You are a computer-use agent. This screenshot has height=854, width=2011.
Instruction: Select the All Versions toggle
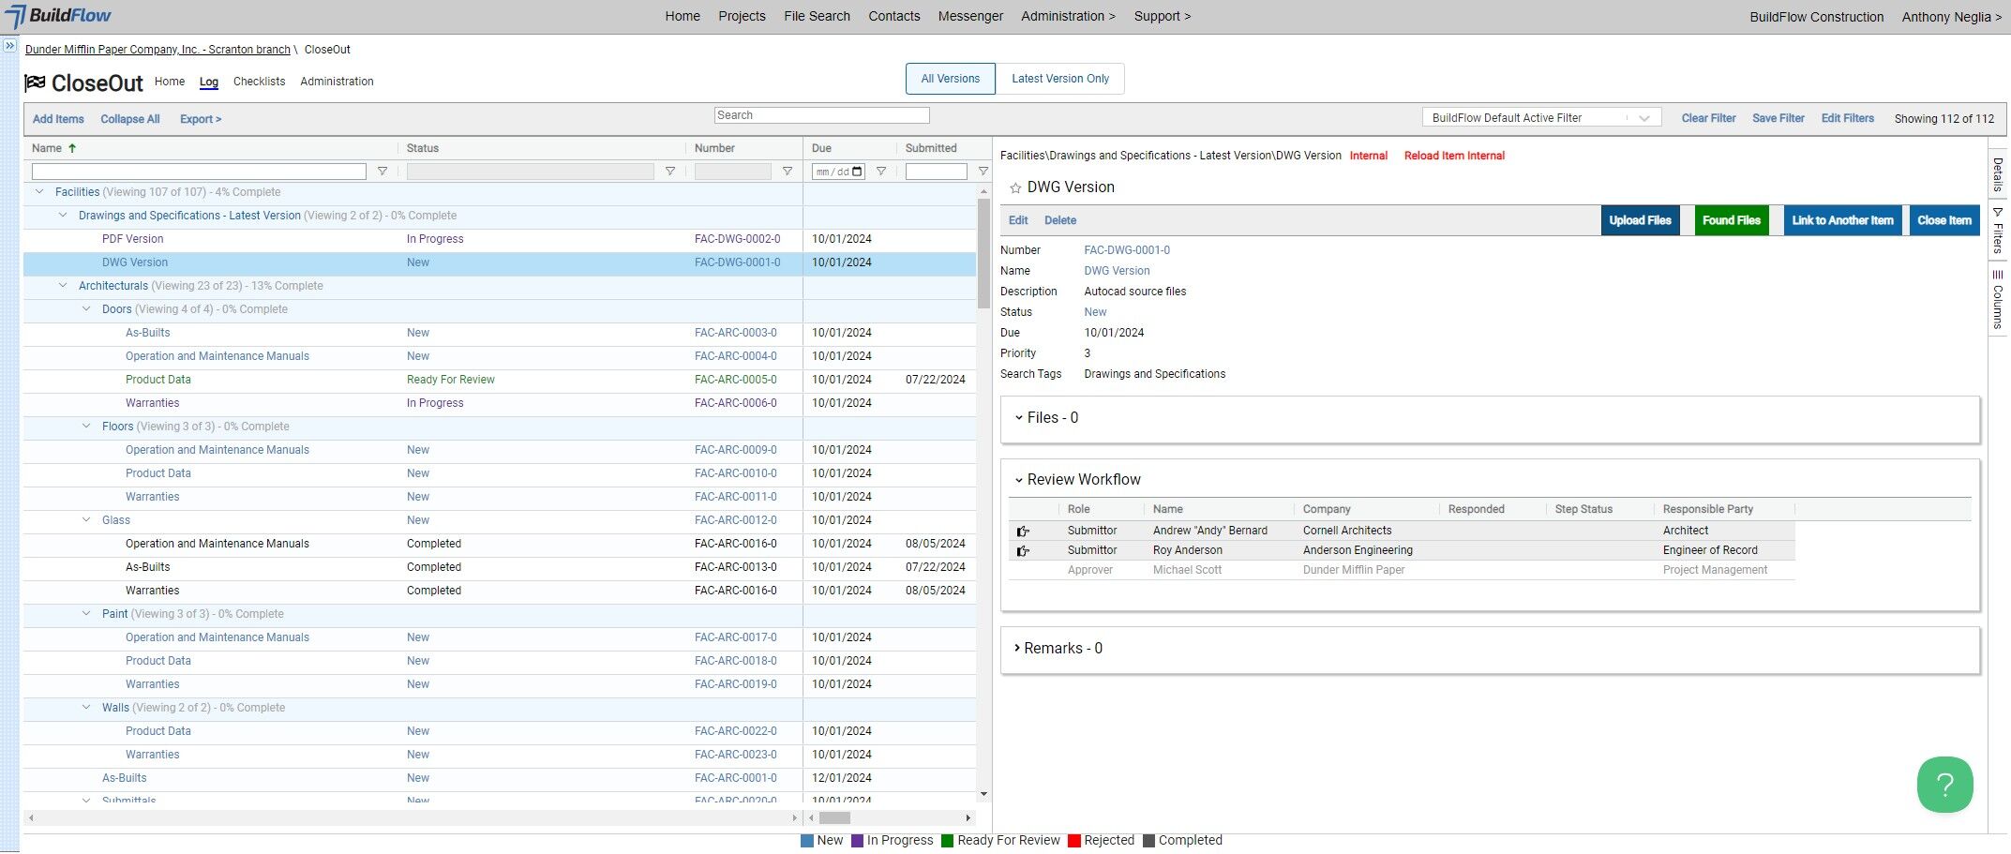pos(950,79)
